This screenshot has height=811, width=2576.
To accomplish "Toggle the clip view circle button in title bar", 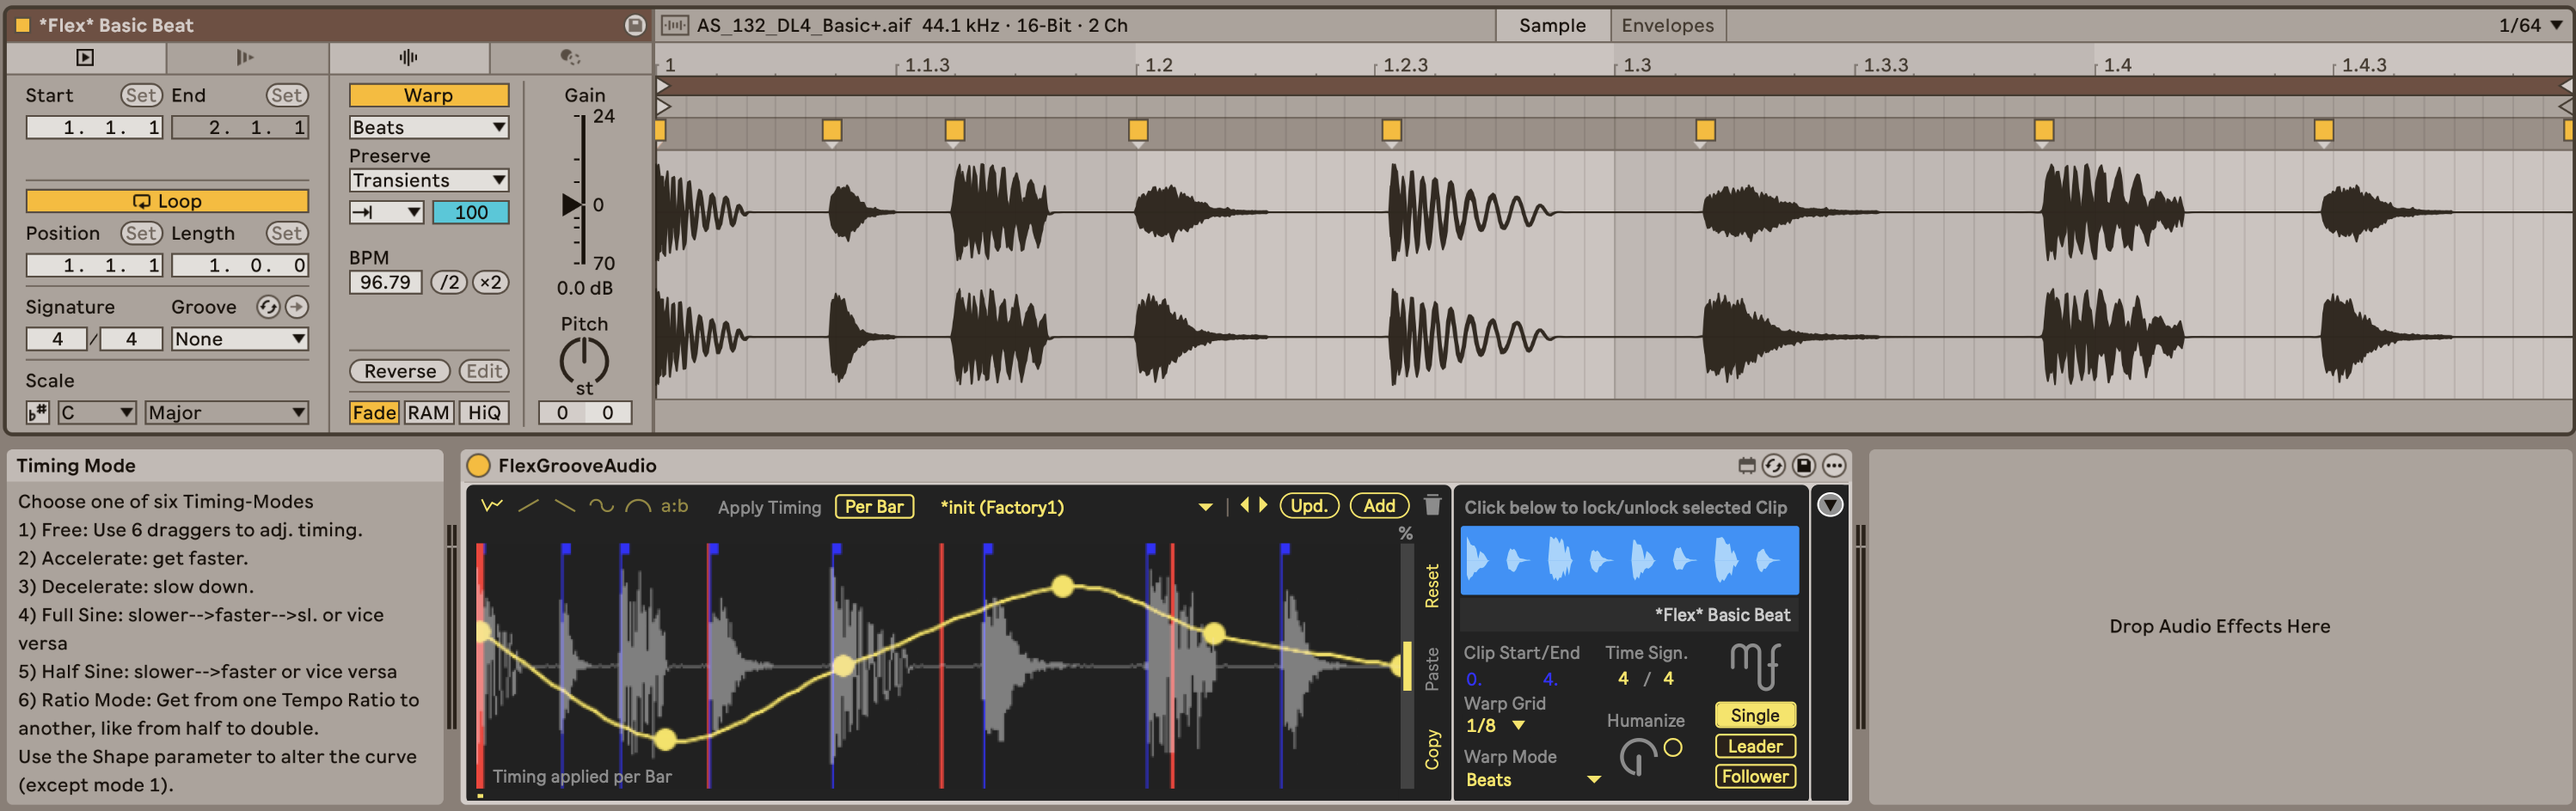I will 635,25.
